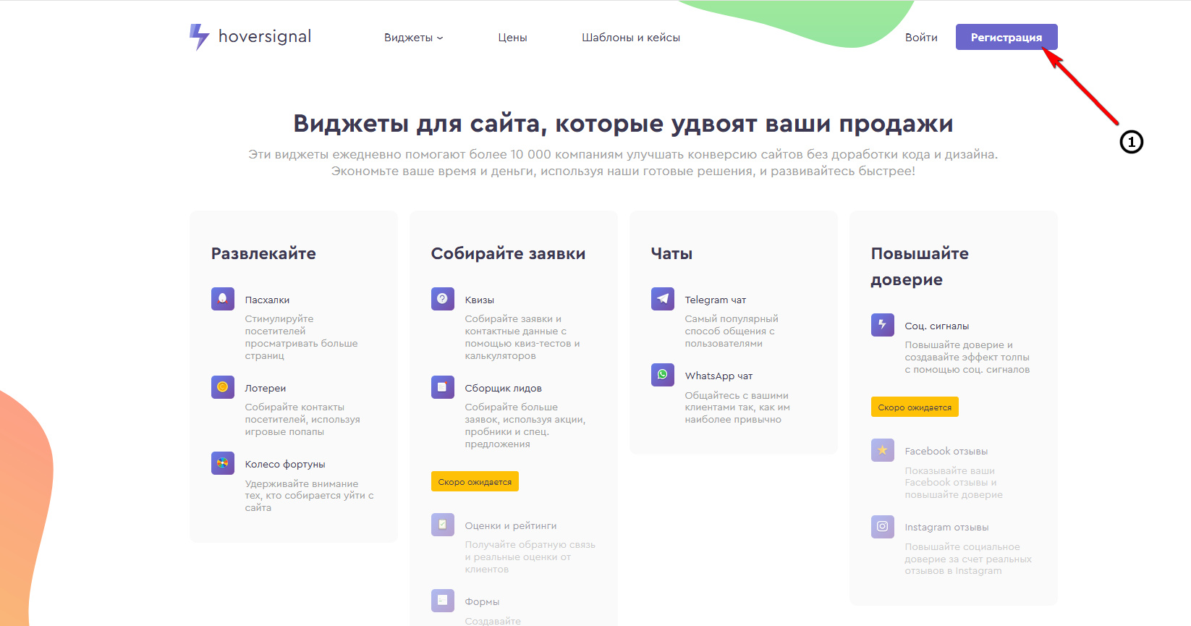Image resolution: width=1191 pixels, height=626 pixels.
Task: Open the Пасхалки widget link
Action: (267, 300)
